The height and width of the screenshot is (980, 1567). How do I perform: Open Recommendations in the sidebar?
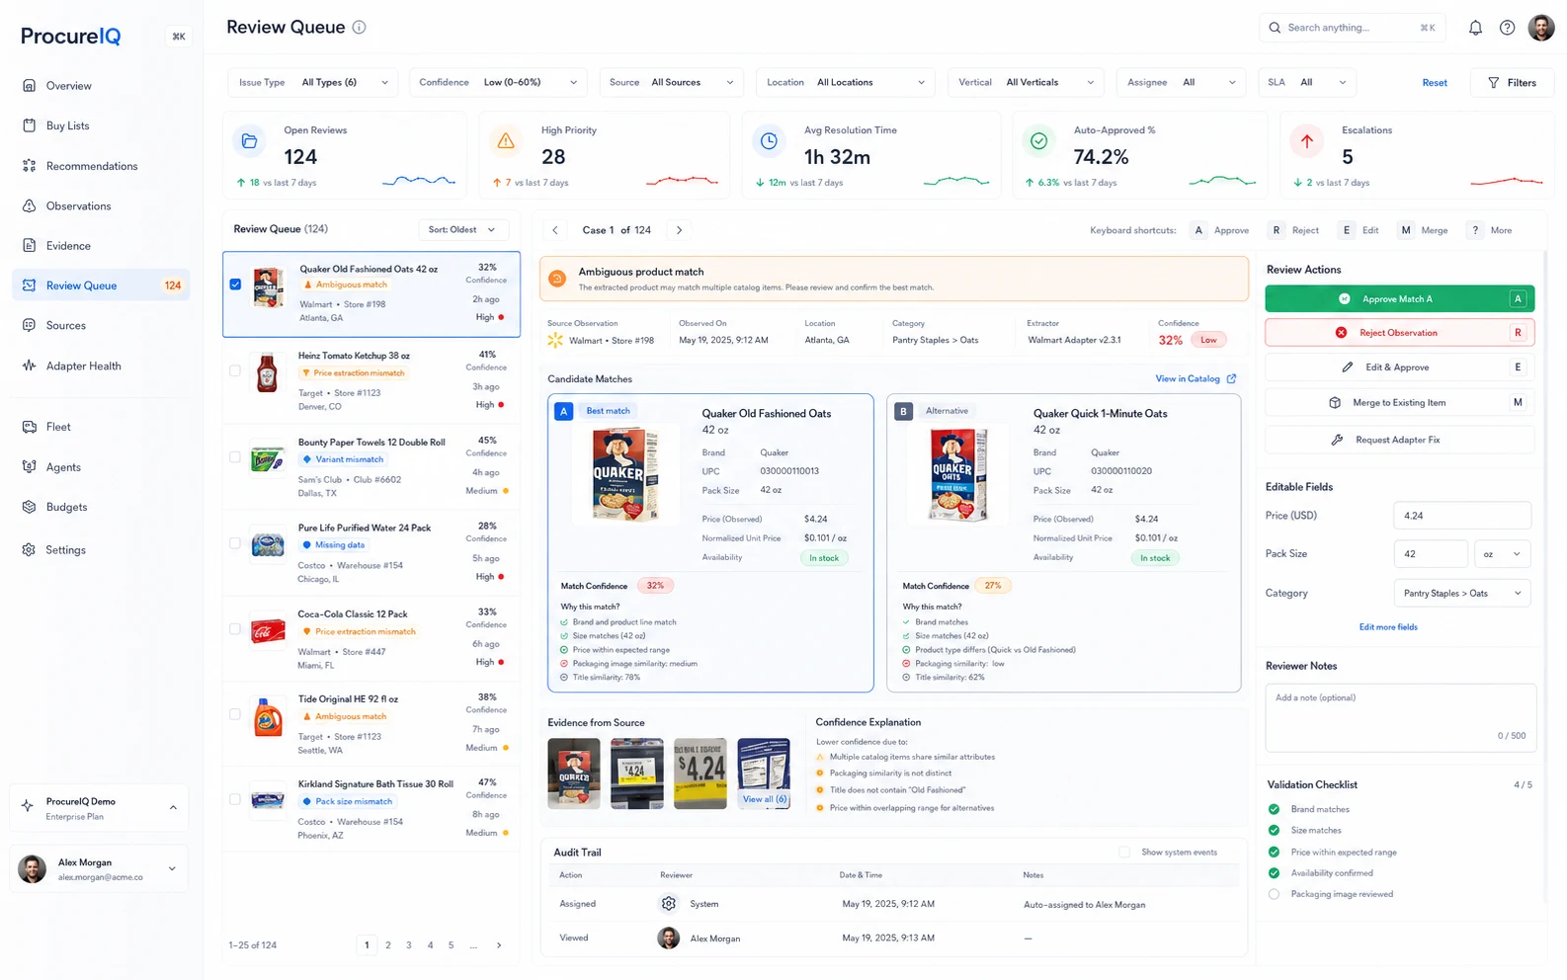pos(100,166)
